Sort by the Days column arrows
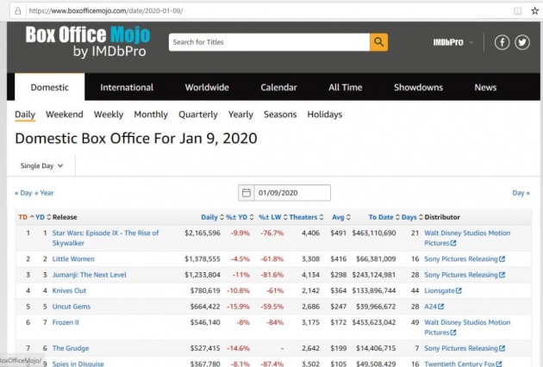543x367 pixels. tap(421, 217)
